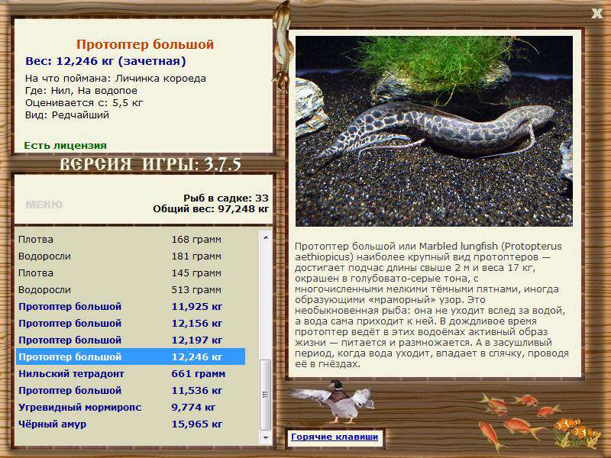Open the МЕНЮ button

[x=44, y=205]
